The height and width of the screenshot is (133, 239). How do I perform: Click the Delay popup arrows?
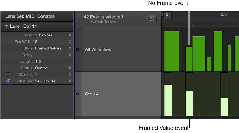pos(70,55)
